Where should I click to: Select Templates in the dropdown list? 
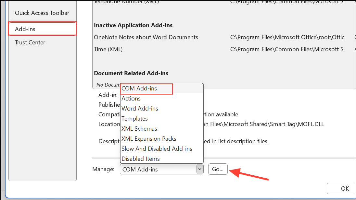click(x=134, y=118)
